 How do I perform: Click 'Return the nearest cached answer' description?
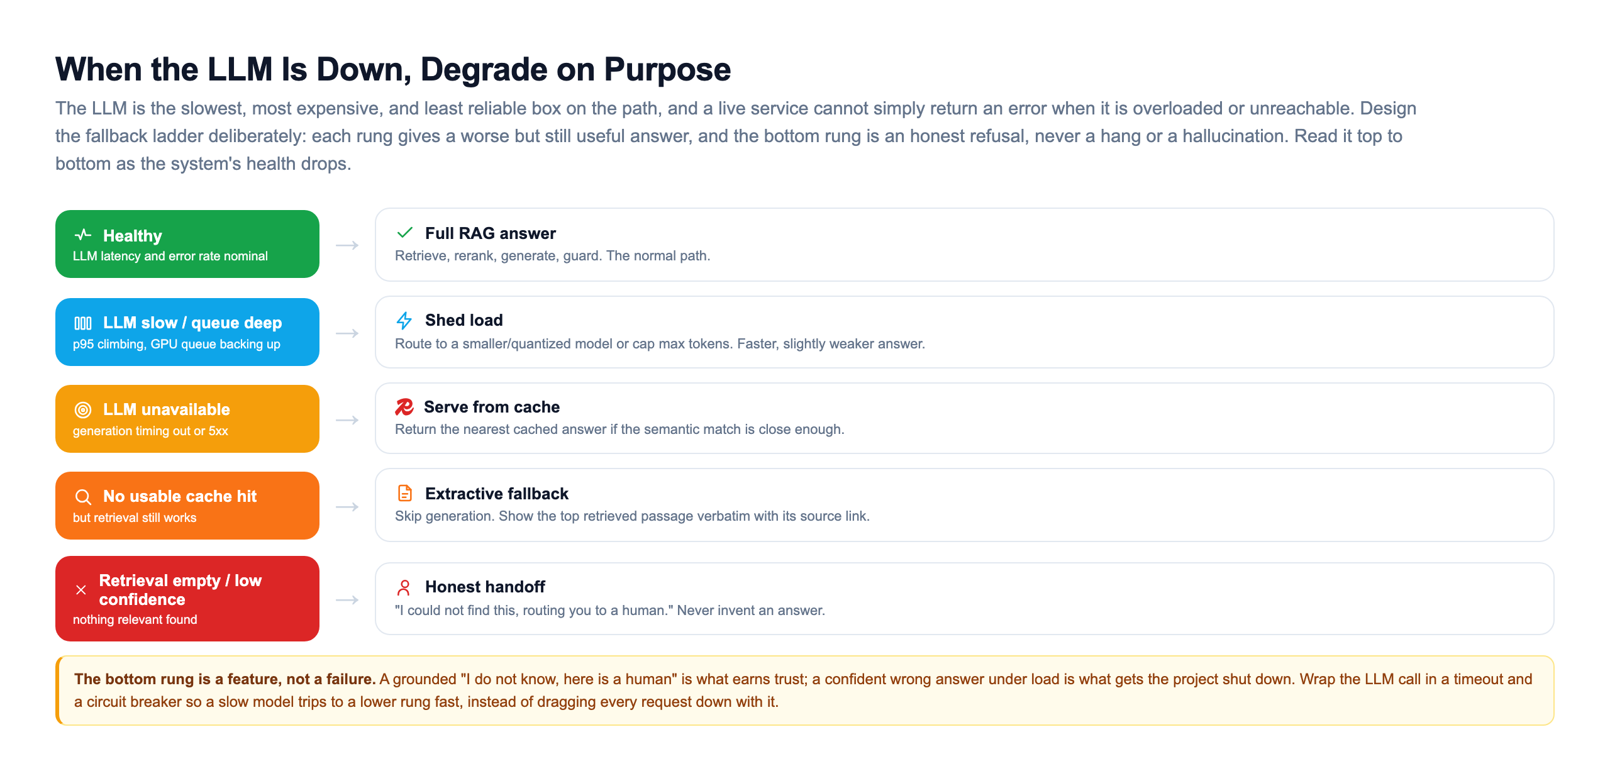619,430
